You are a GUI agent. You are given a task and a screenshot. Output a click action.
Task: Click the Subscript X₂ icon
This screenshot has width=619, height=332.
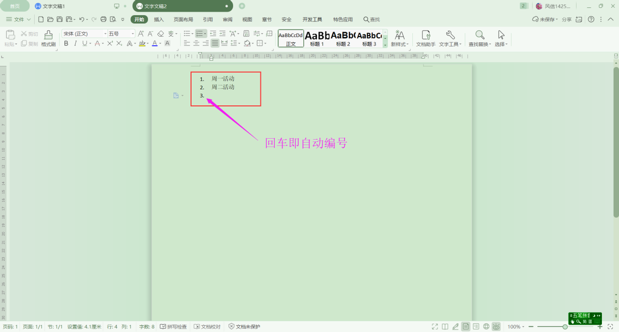[x=119, y=44]
